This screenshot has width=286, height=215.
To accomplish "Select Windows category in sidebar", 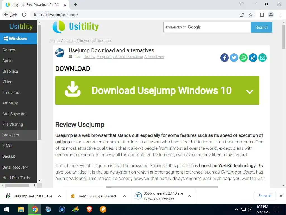I will click(x=18, y=39).
